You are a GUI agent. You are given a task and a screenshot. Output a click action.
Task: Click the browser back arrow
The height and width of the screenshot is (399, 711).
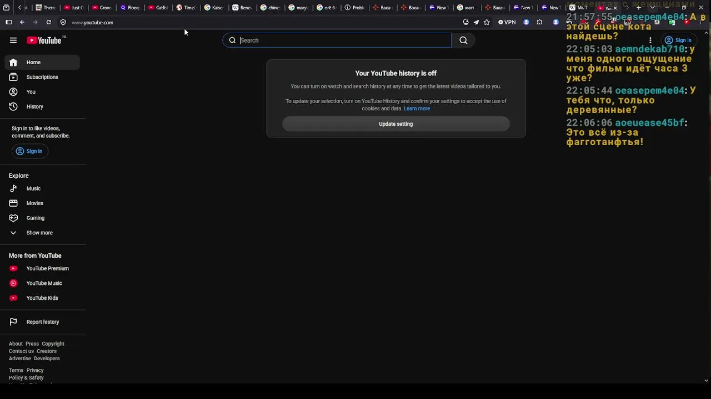[22, 22]
